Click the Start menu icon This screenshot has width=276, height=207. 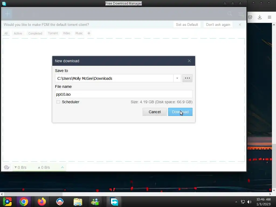coord(7,202)
